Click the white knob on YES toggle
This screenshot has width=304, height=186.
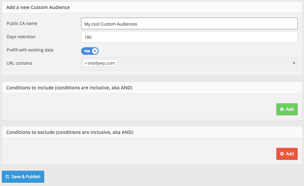[95, 51]
